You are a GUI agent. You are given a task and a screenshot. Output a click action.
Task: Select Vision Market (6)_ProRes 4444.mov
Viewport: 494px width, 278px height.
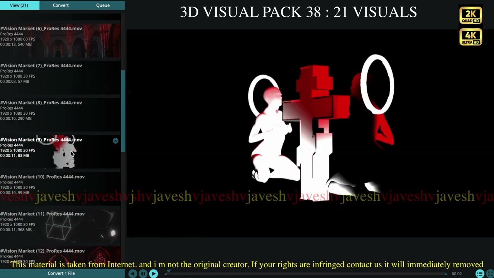pos(60,40)
